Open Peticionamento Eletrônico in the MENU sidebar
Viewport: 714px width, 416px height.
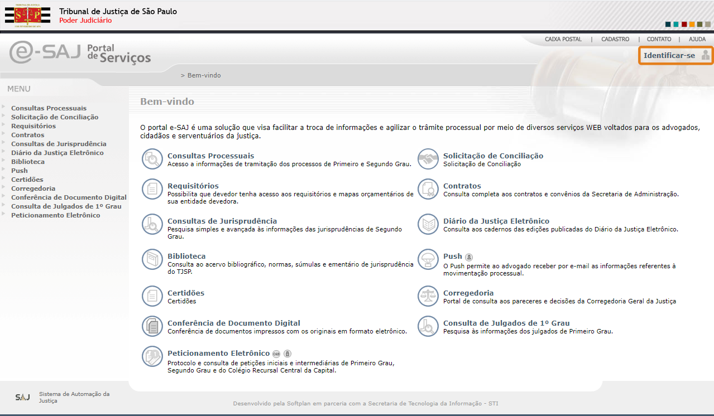coord(56,215)
